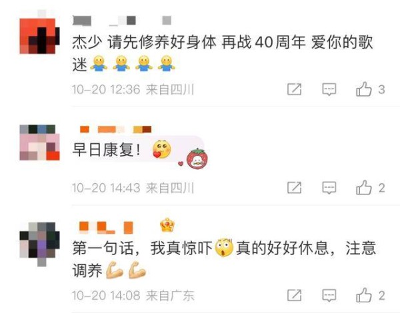The width and height of the screenshot is (400, 313).
Task: Open replies for the 12:36 comment
Action: pos(329,89)
